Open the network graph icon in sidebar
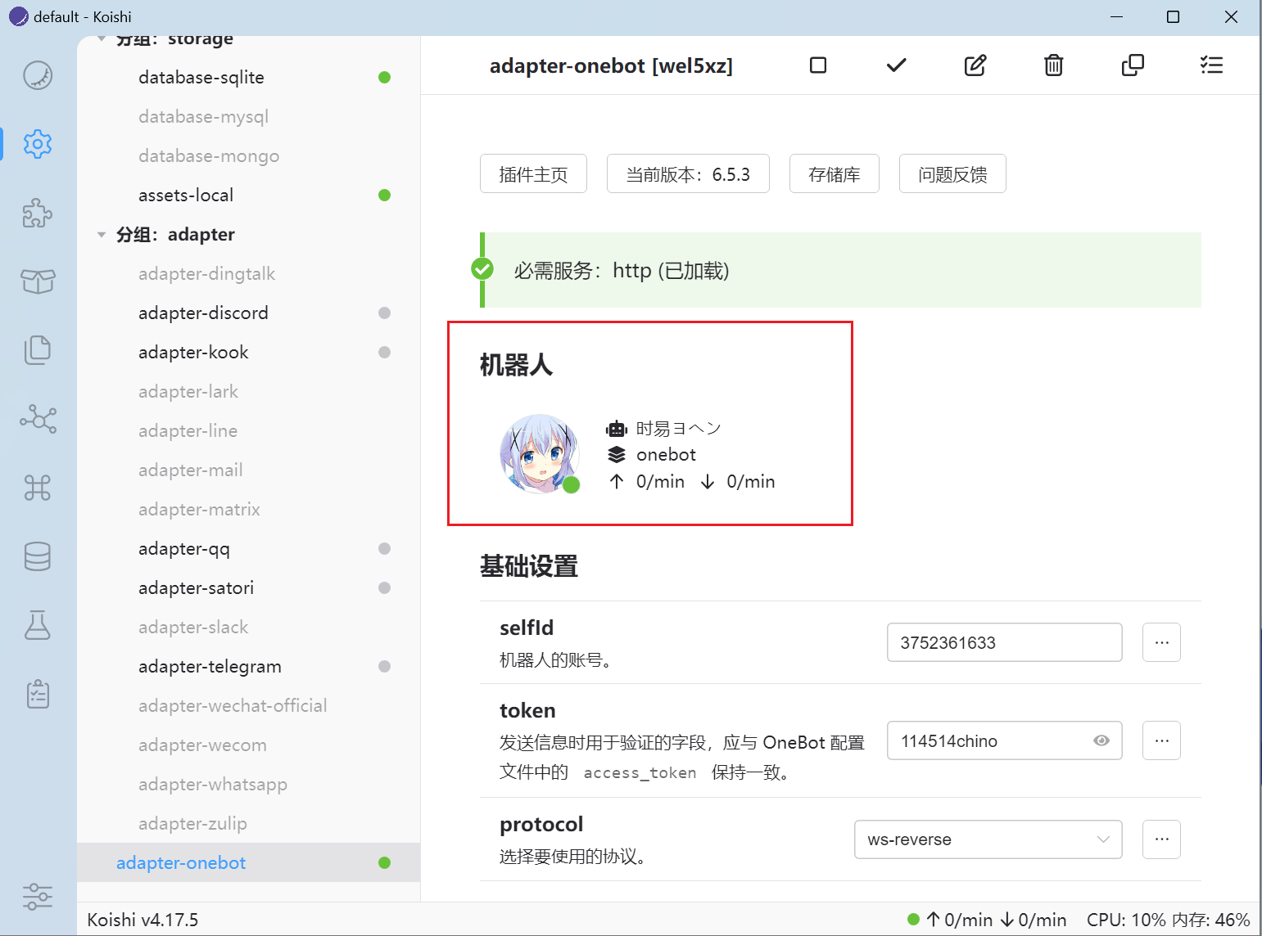Viewport: 1262px width, 936px height. pos(38,419)
